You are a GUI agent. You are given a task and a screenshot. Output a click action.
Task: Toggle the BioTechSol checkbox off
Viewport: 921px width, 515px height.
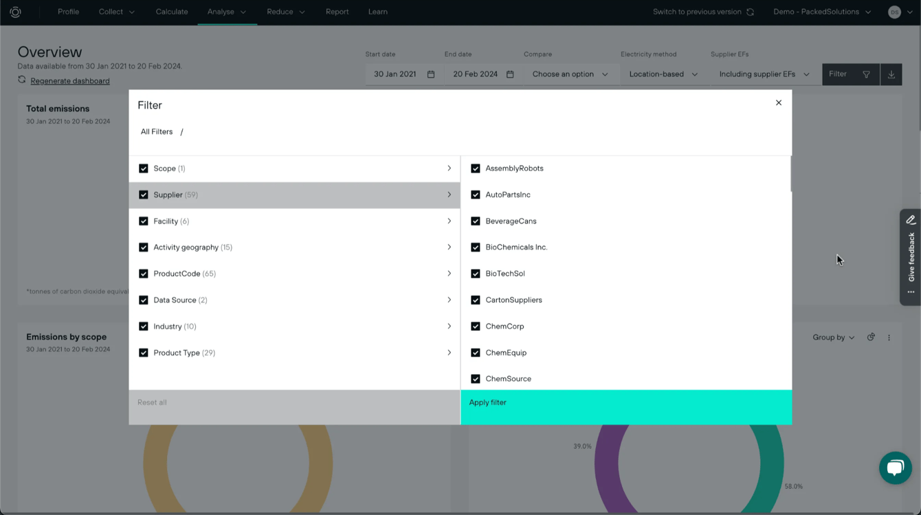pos(476,273)
